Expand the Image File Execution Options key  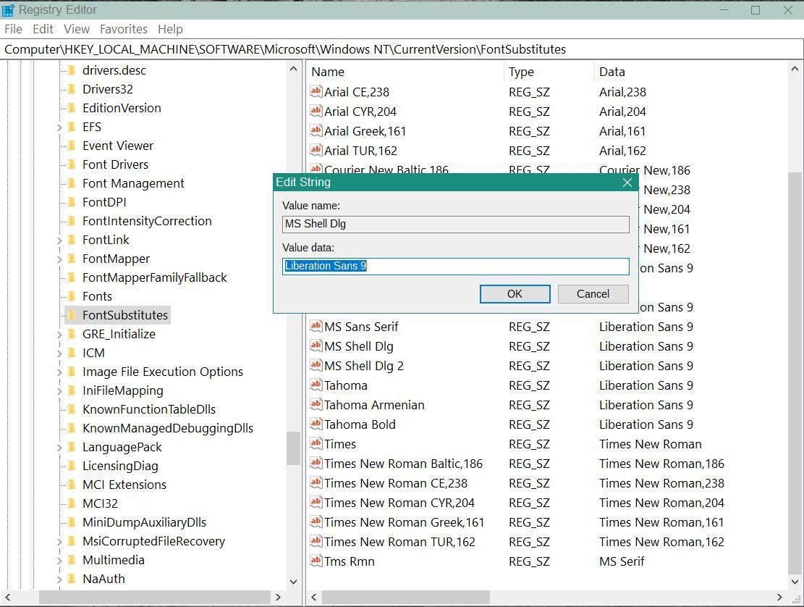[59, 372]
